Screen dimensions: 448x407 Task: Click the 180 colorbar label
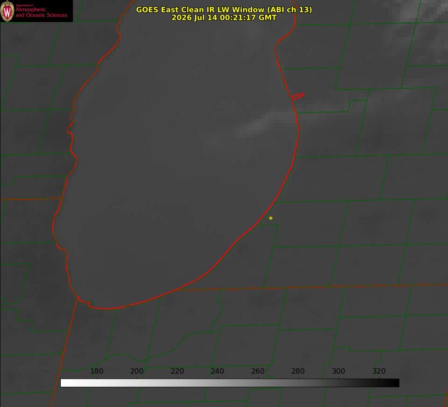click(x=96, y=371)
